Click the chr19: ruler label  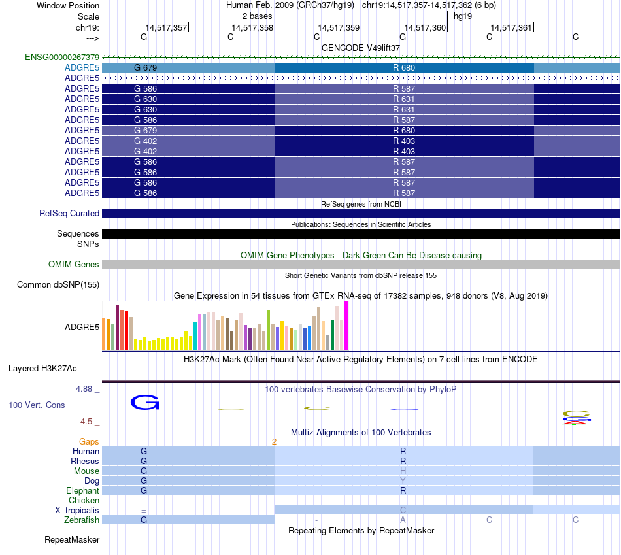tap(87, 27)
